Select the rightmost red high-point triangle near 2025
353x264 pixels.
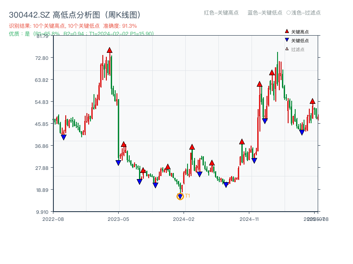(x=312, y=101)
